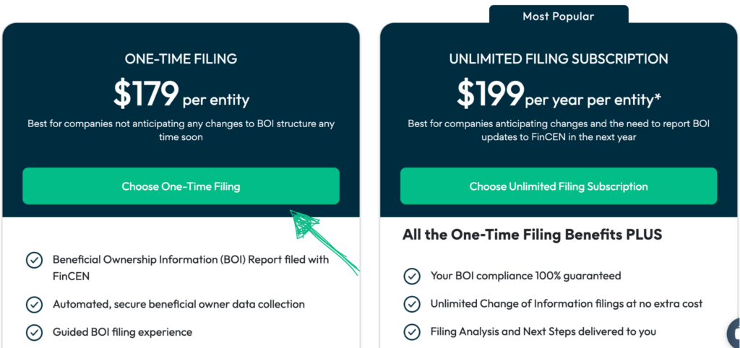
Task: Click the checkmark beside BOI Report filed with FinCEN
Action: click(34, 261)
